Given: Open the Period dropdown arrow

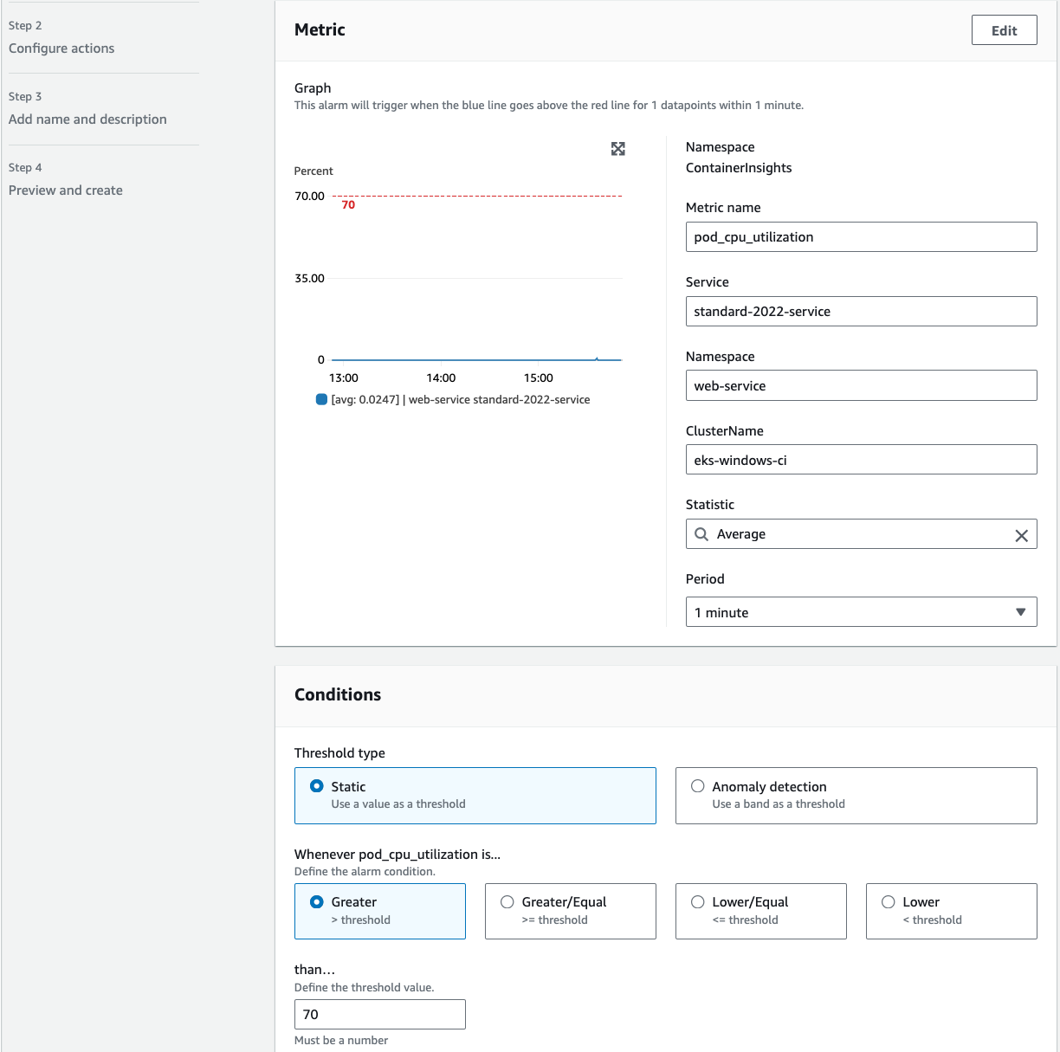Looking at the screenshot, I should point(1020,612).
